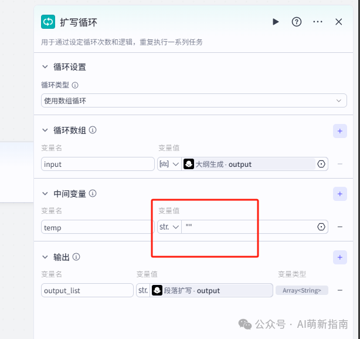Click variable picker icon in input row
The width and height of the screenshot is (360, 339).
click(x=321, y=164)
